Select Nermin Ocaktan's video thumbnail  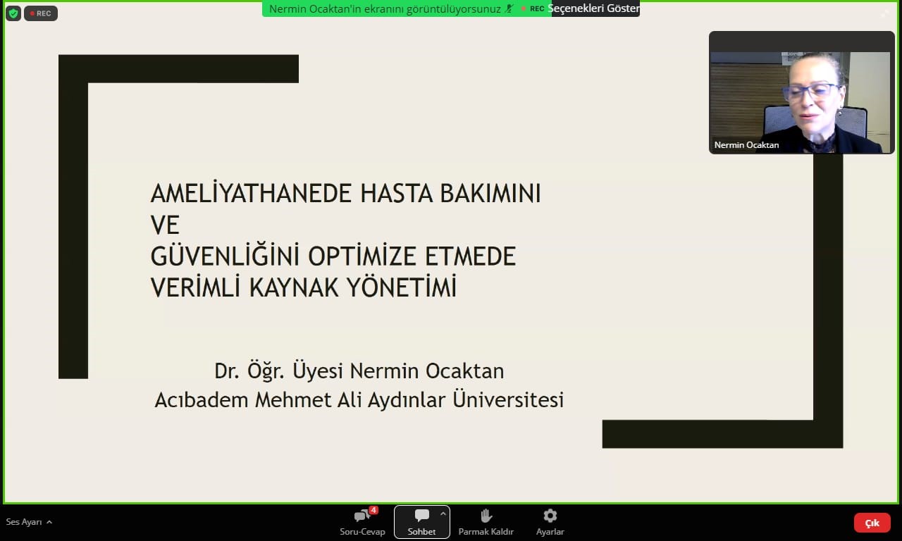801,92
